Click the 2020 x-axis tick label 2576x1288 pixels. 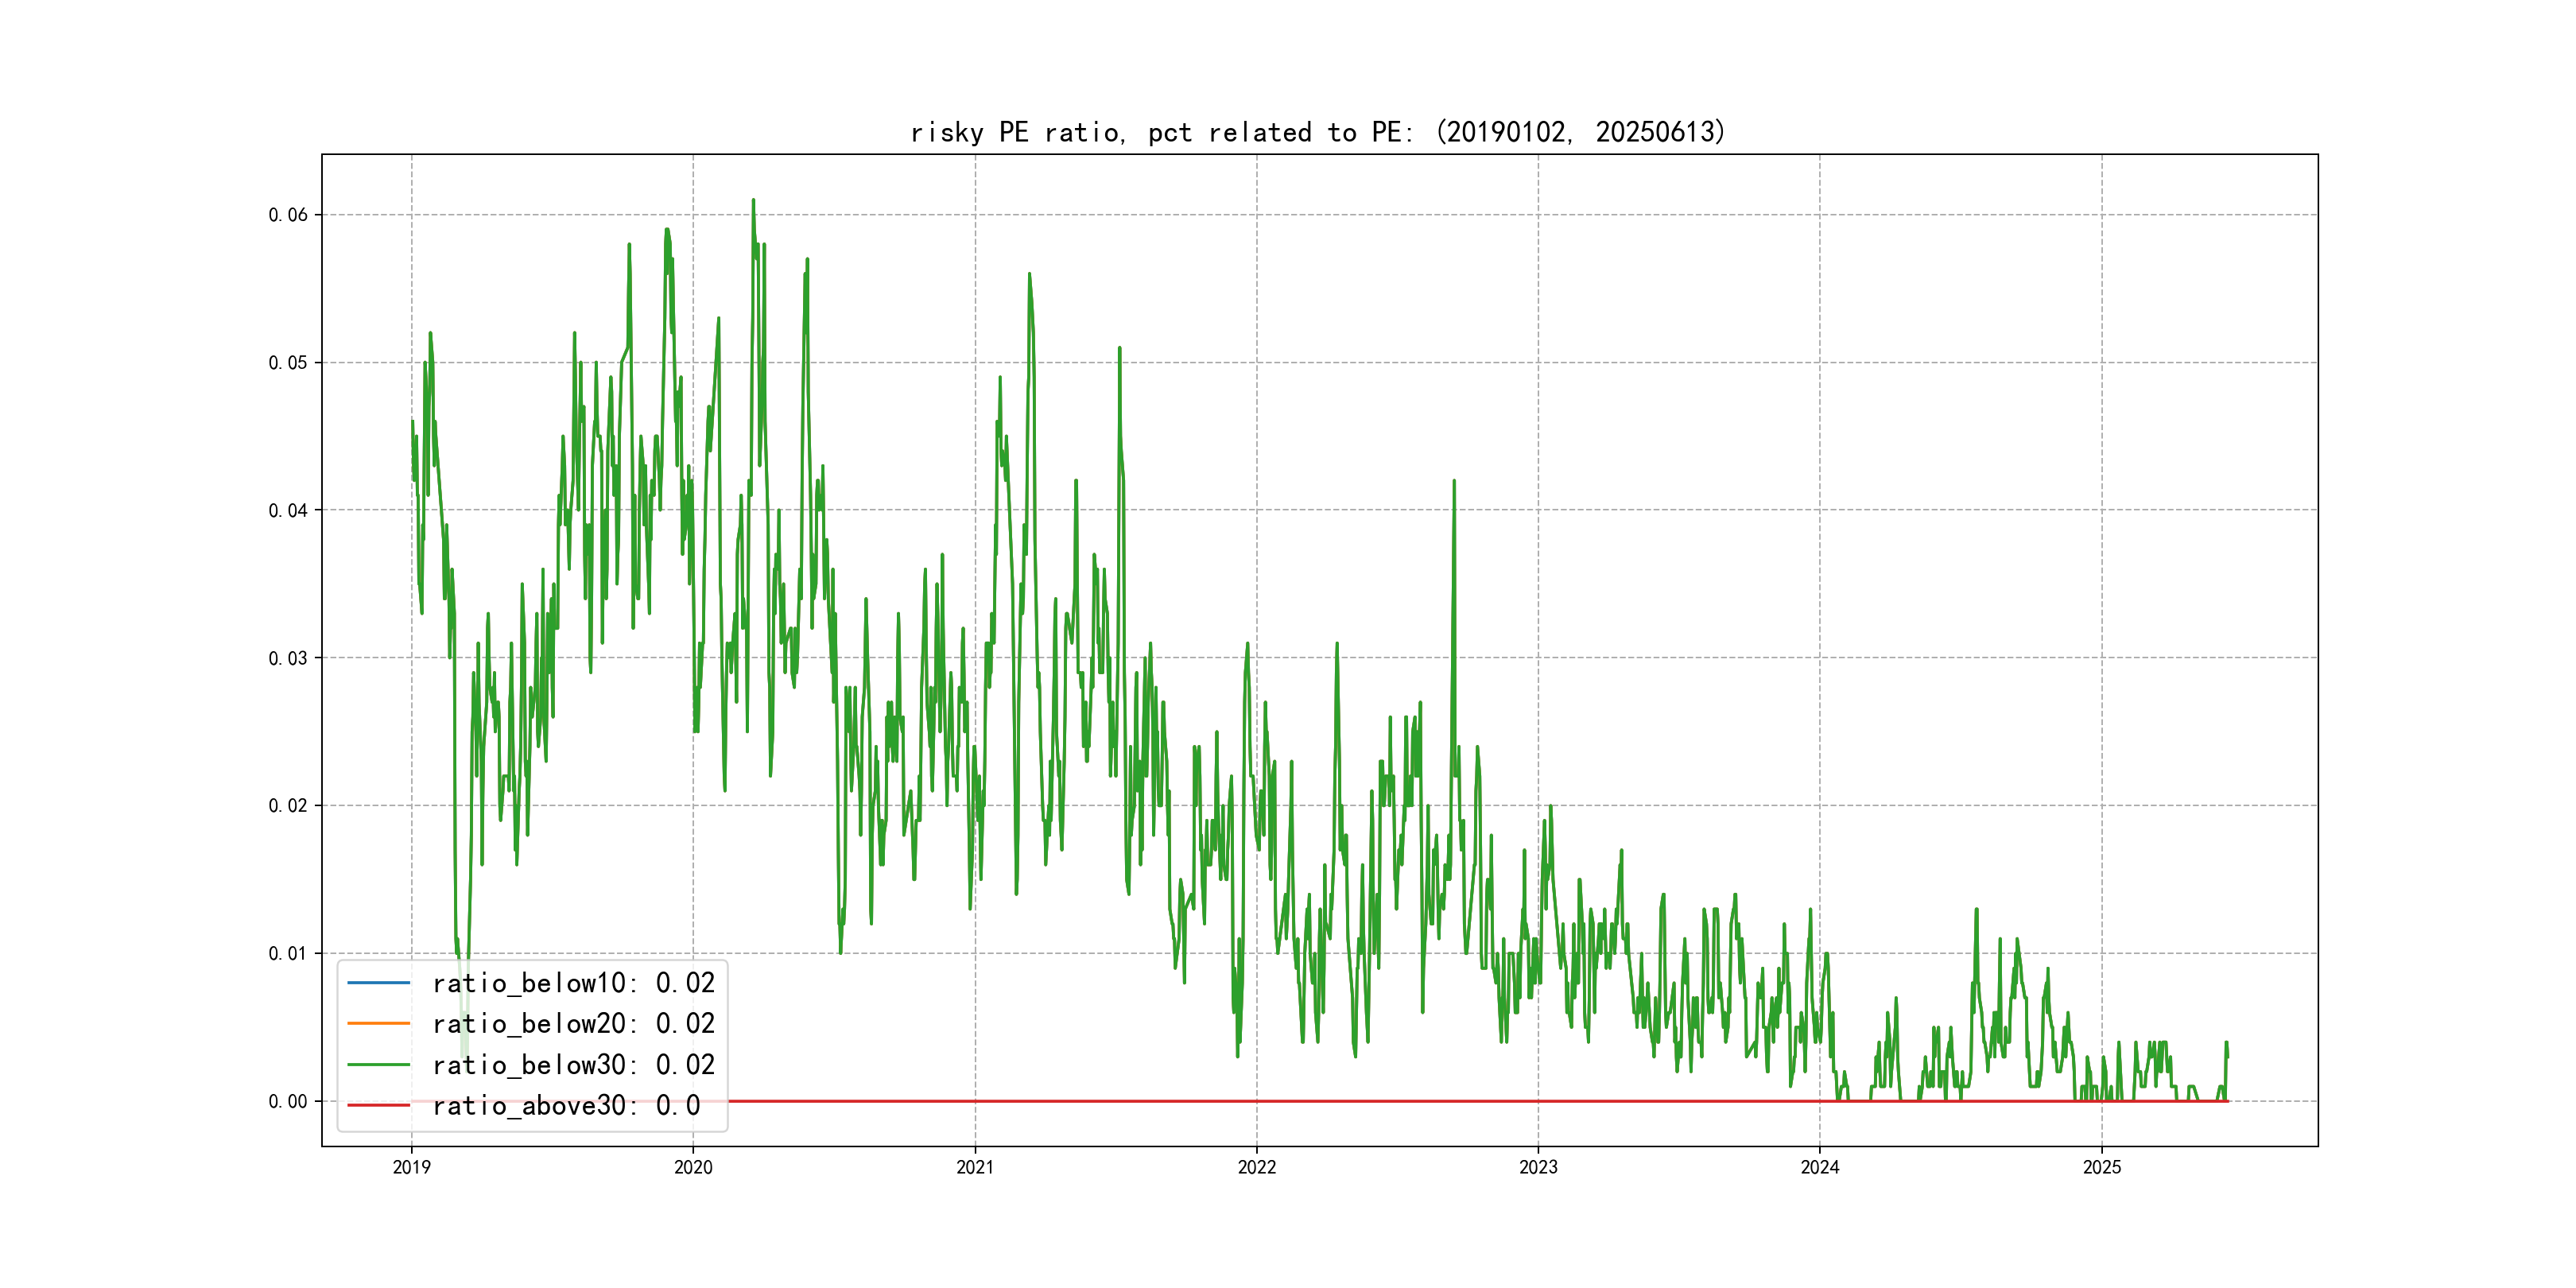click(x=693, y=1167)
